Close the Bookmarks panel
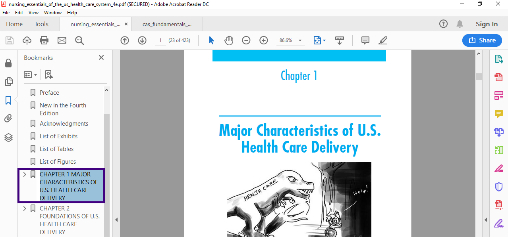This screenshot has height=237, width=508. [x=101, y=57]
